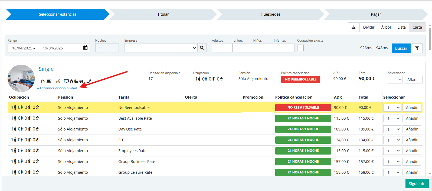Click Añadir for Day Use Rate
Image resolution: width=432 pixels, height=191 pixels.
coord(412,129)
